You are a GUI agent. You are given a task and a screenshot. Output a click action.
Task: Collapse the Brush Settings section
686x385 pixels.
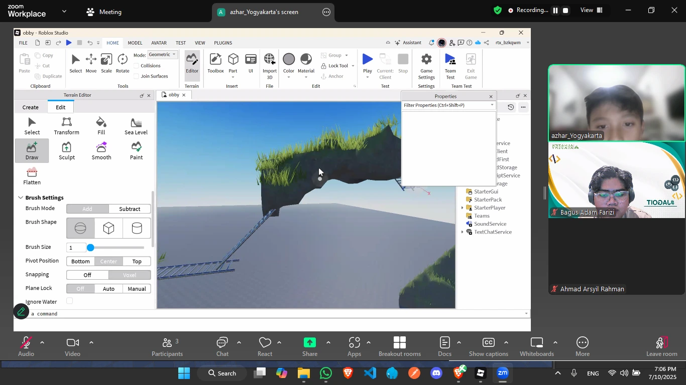tap(21, 198)
